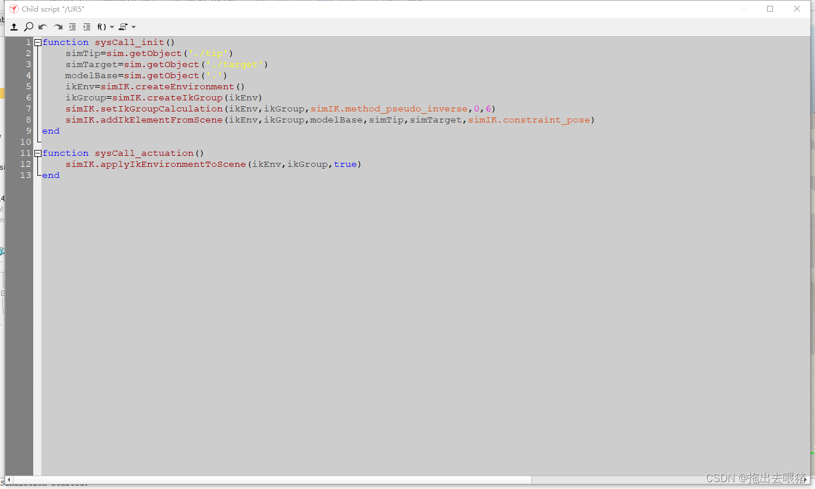Viewport: 815px width, 489px height.
Task: Select the increase indent icon
Action: [86, 27]
